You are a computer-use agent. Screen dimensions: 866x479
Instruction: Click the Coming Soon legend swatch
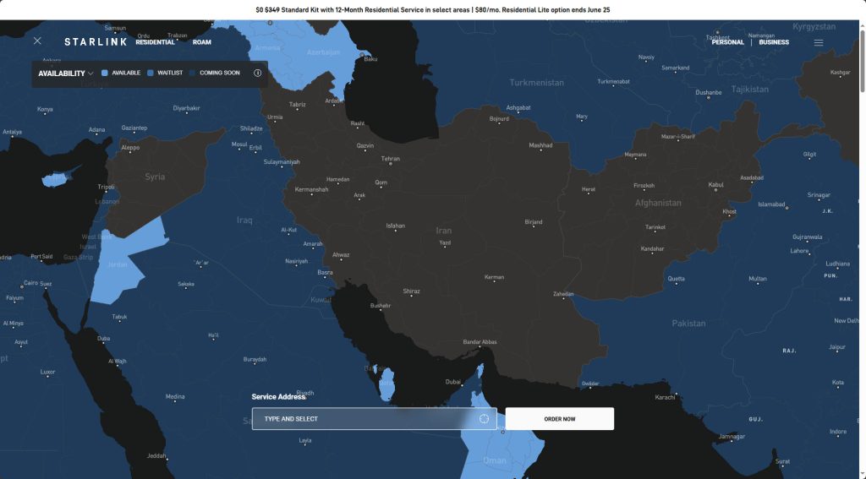point(193,73)
